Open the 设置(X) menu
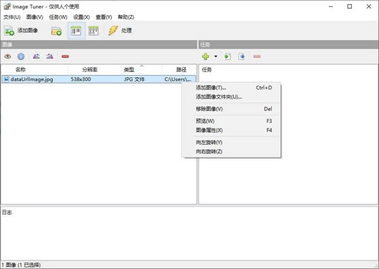Viewport: 379px width, 269px height. tap(81, 17)
